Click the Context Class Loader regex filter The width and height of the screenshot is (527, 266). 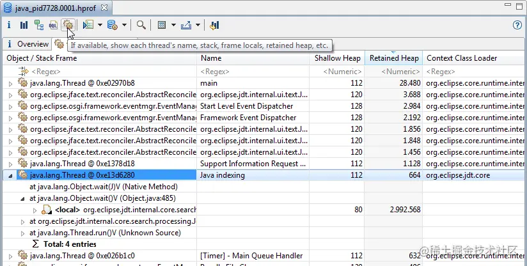(x=475, y=72)
